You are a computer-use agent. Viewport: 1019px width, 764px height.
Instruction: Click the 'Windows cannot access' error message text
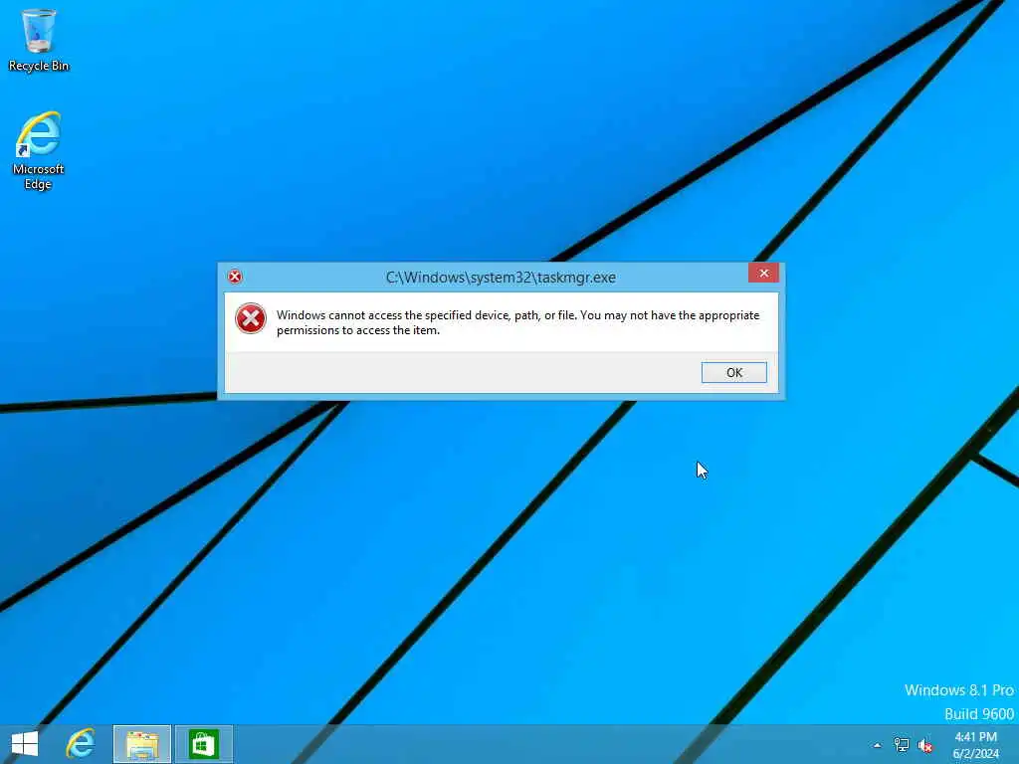517,322
